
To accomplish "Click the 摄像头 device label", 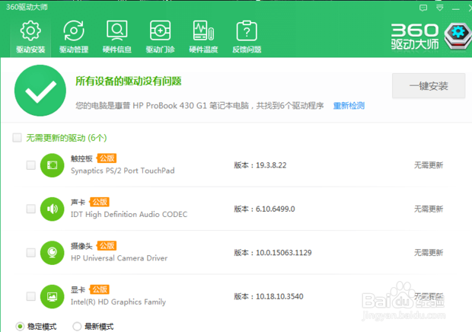I will 81,246.
